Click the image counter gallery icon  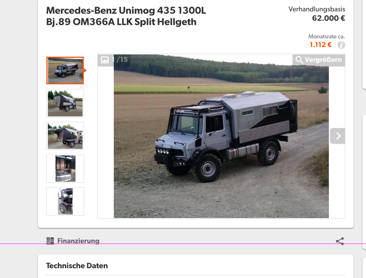(104, 60)
